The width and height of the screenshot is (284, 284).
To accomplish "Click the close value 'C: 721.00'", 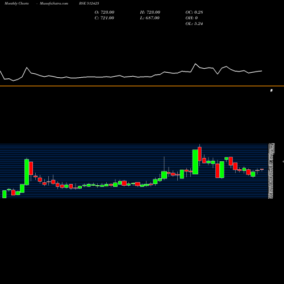I will click(104, 18).
